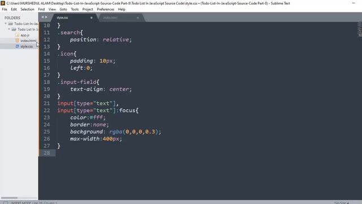
Task: Open the Edit menu
Action: (x=14, y=10)
